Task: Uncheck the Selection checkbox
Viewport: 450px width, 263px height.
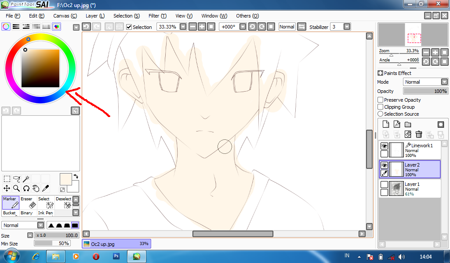Action: point(129,27)
